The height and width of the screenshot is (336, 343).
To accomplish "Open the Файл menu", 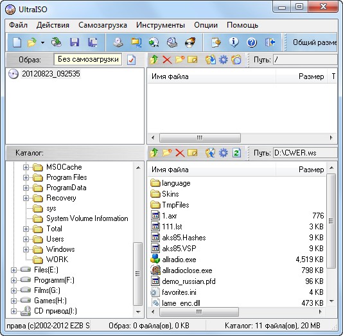I will (x=19, y=25).
